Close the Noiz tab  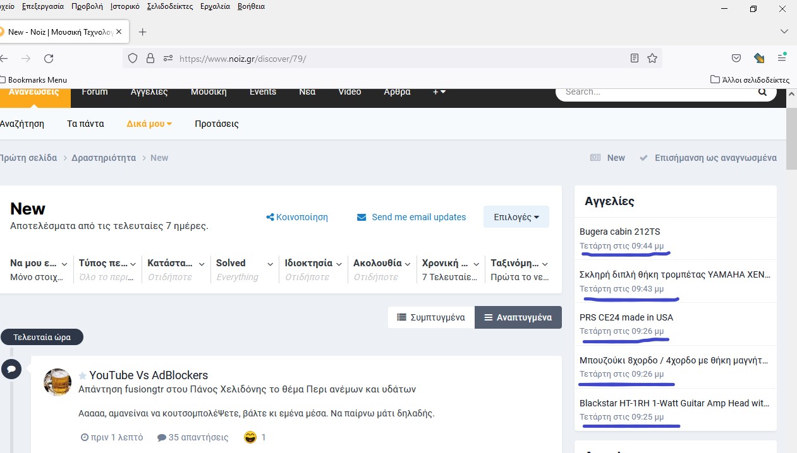coord(119,32)
